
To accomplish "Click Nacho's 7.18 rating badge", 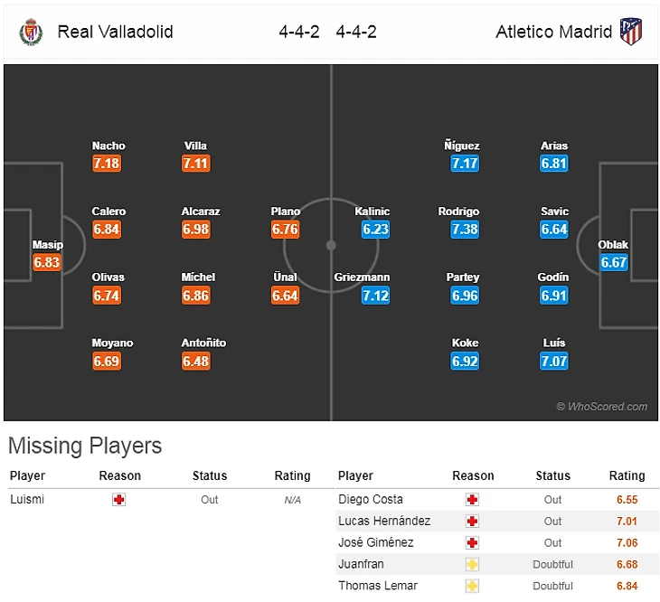I will 107,164.
